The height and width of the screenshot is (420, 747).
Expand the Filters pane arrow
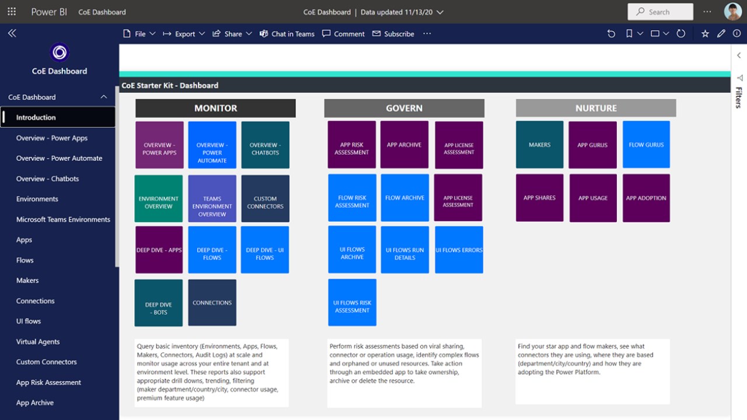(x=739, y=56)
